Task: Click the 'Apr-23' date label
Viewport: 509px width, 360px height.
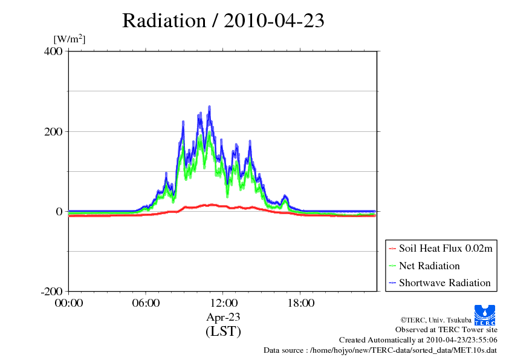Action: [223, 317]
